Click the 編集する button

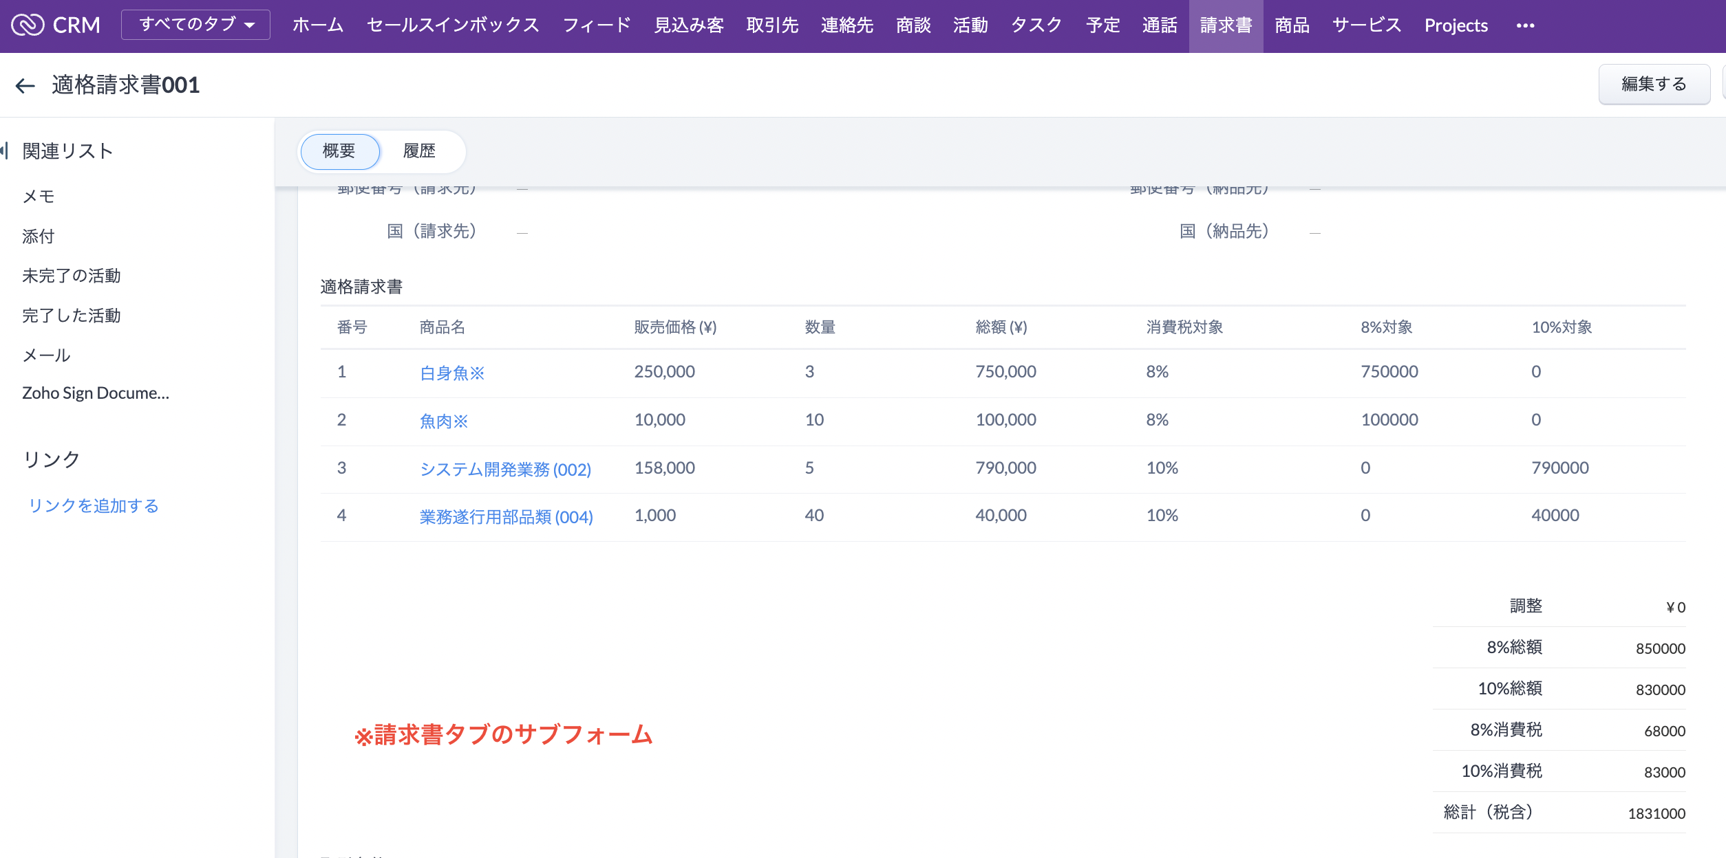coord(1654,84)
